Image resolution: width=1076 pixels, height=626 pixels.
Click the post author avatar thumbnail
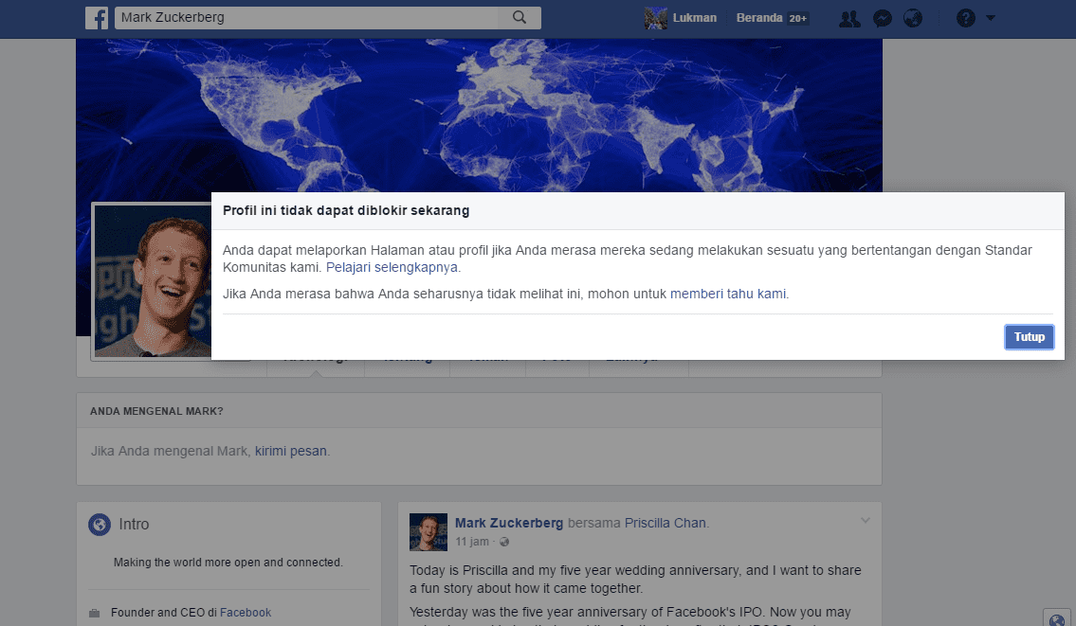tap(429, 532)
